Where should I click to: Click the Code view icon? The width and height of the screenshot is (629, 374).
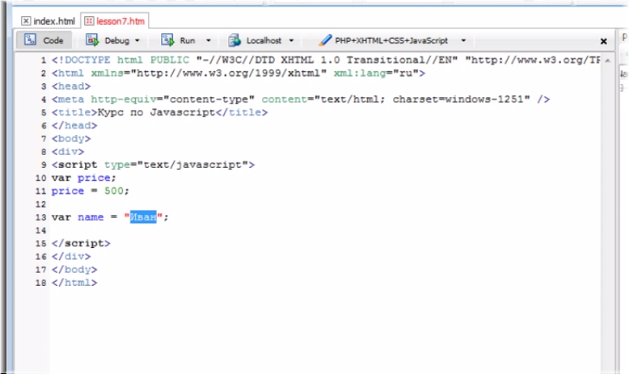pyautogui.click(x=30, y=40)
